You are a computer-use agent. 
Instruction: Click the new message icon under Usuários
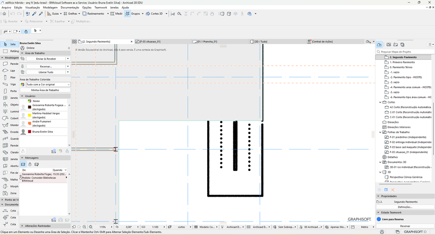(x=54, y=151)
